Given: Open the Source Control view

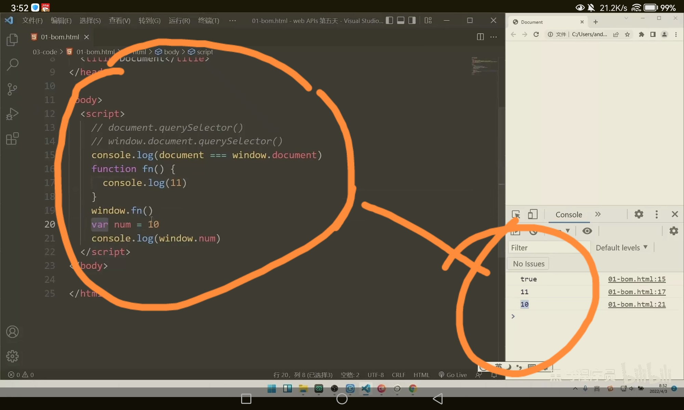Looking at the screenshot, I should 12,89.
